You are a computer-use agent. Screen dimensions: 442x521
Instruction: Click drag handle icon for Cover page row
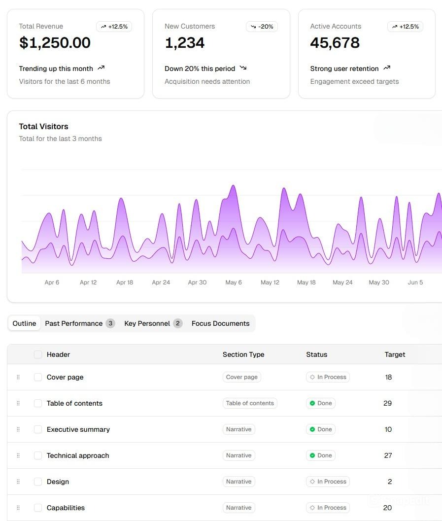tap(18, 377)
